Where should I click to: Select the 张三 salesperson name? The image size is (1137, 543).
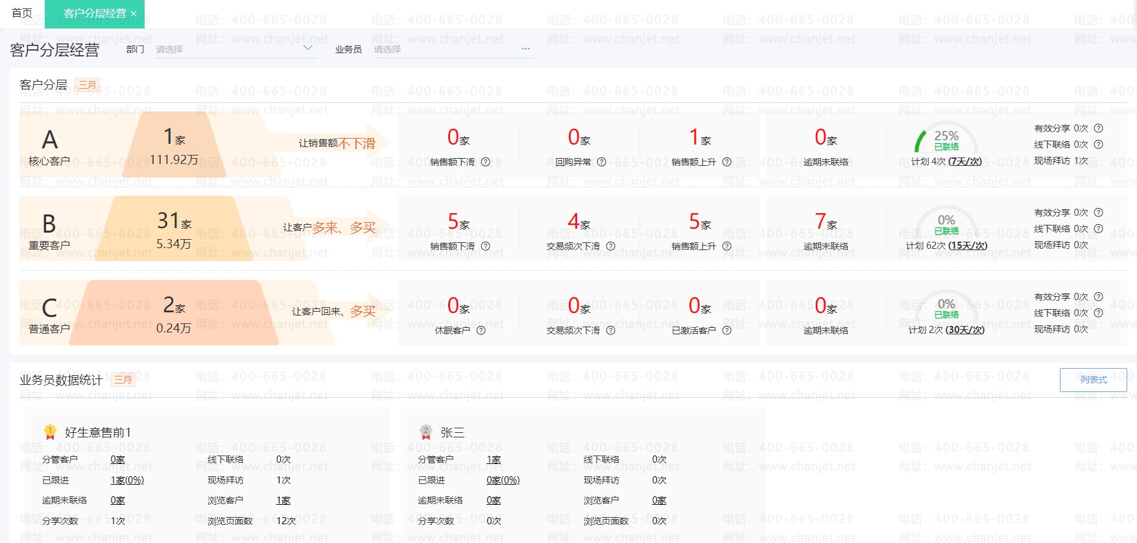point(453,432)
